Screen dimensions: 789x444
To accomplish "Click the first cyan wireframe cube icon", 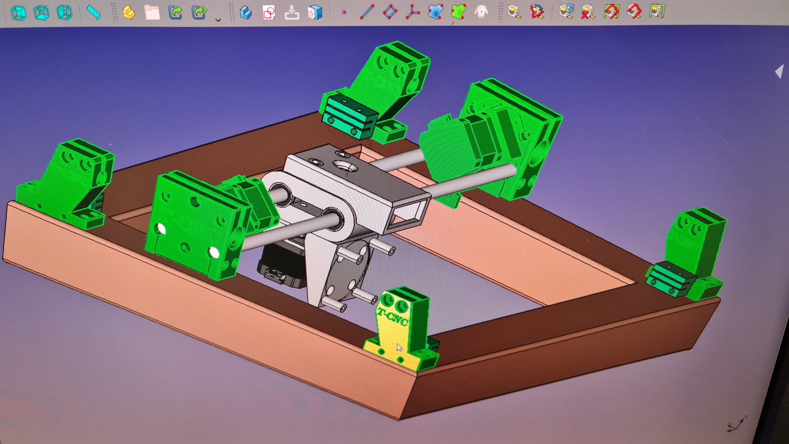I will point(18,13).
